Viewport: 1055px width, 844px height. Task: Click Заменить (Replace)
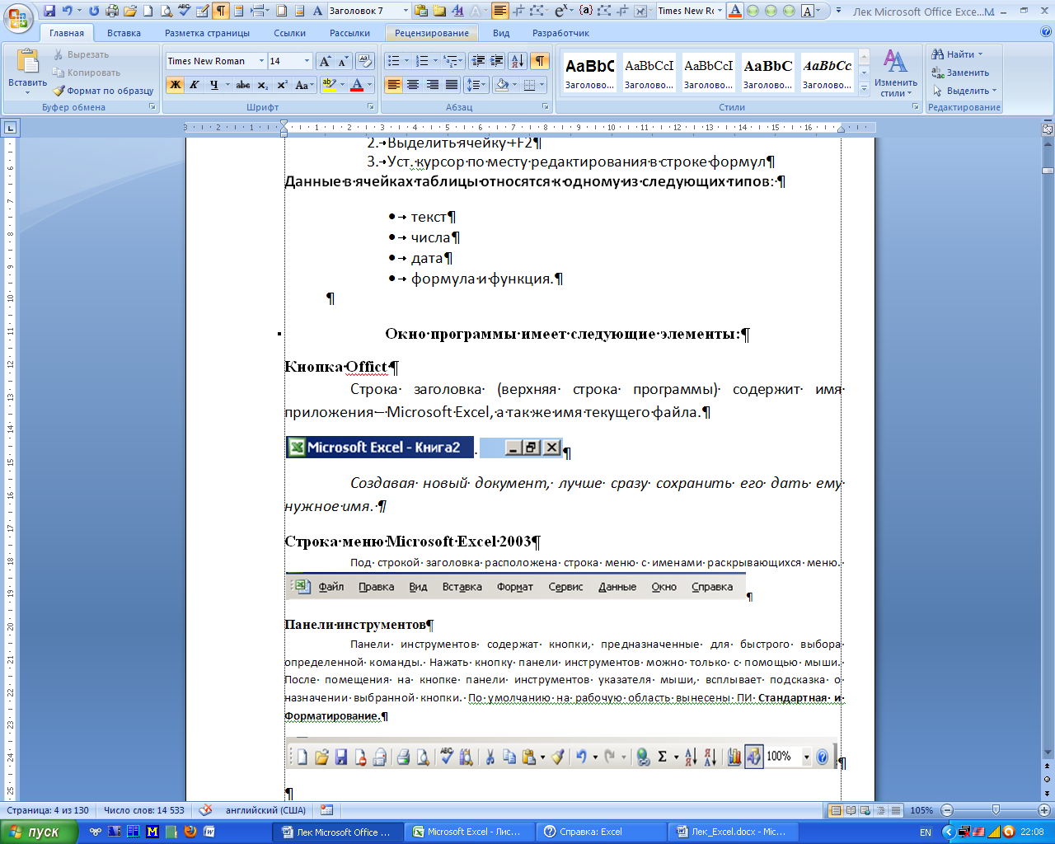961,73
